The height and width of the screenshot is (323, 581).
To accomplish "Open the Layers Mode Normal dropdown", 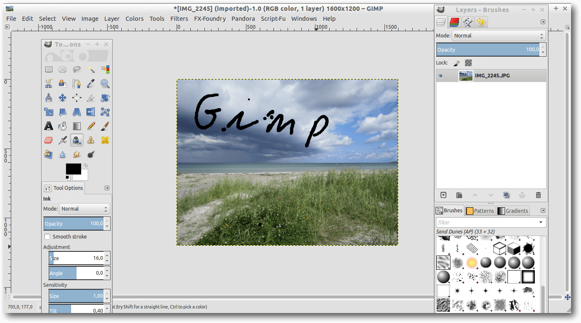I will tap(498, 36).
